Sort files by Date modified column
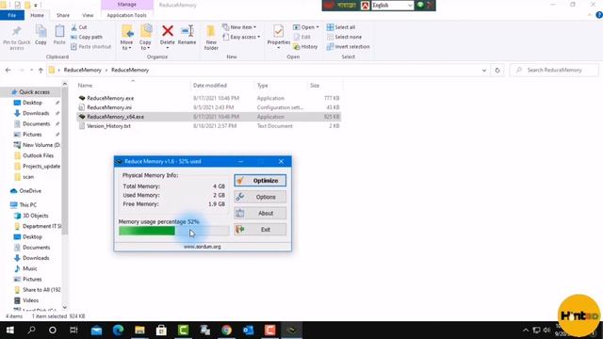The height and width of the screenshot is (339, 603). (210, 86)
